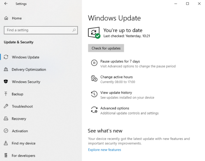Click the update status icon with green checkmark

tap(94, 33)
